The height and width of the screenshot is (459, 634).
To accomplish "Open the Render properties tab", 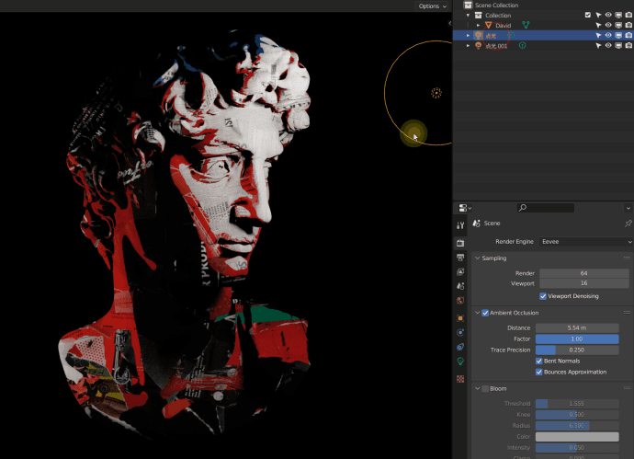I will pos(460,243).
